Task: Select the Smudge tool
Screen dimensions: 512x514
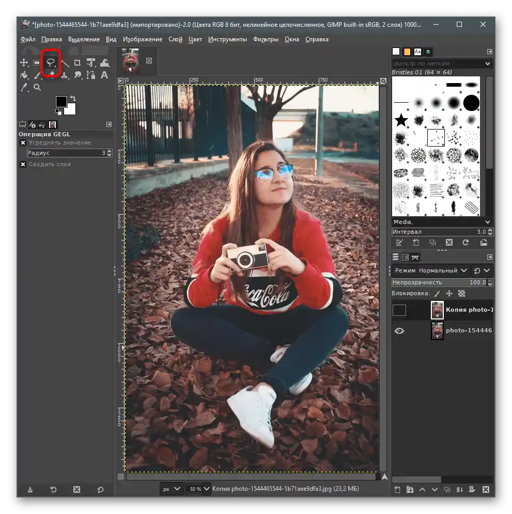Action: (78, 75)
